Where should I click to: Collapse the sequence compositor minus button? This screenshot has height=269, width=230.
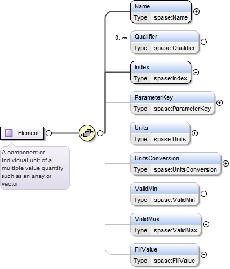[x=100, y=133]
